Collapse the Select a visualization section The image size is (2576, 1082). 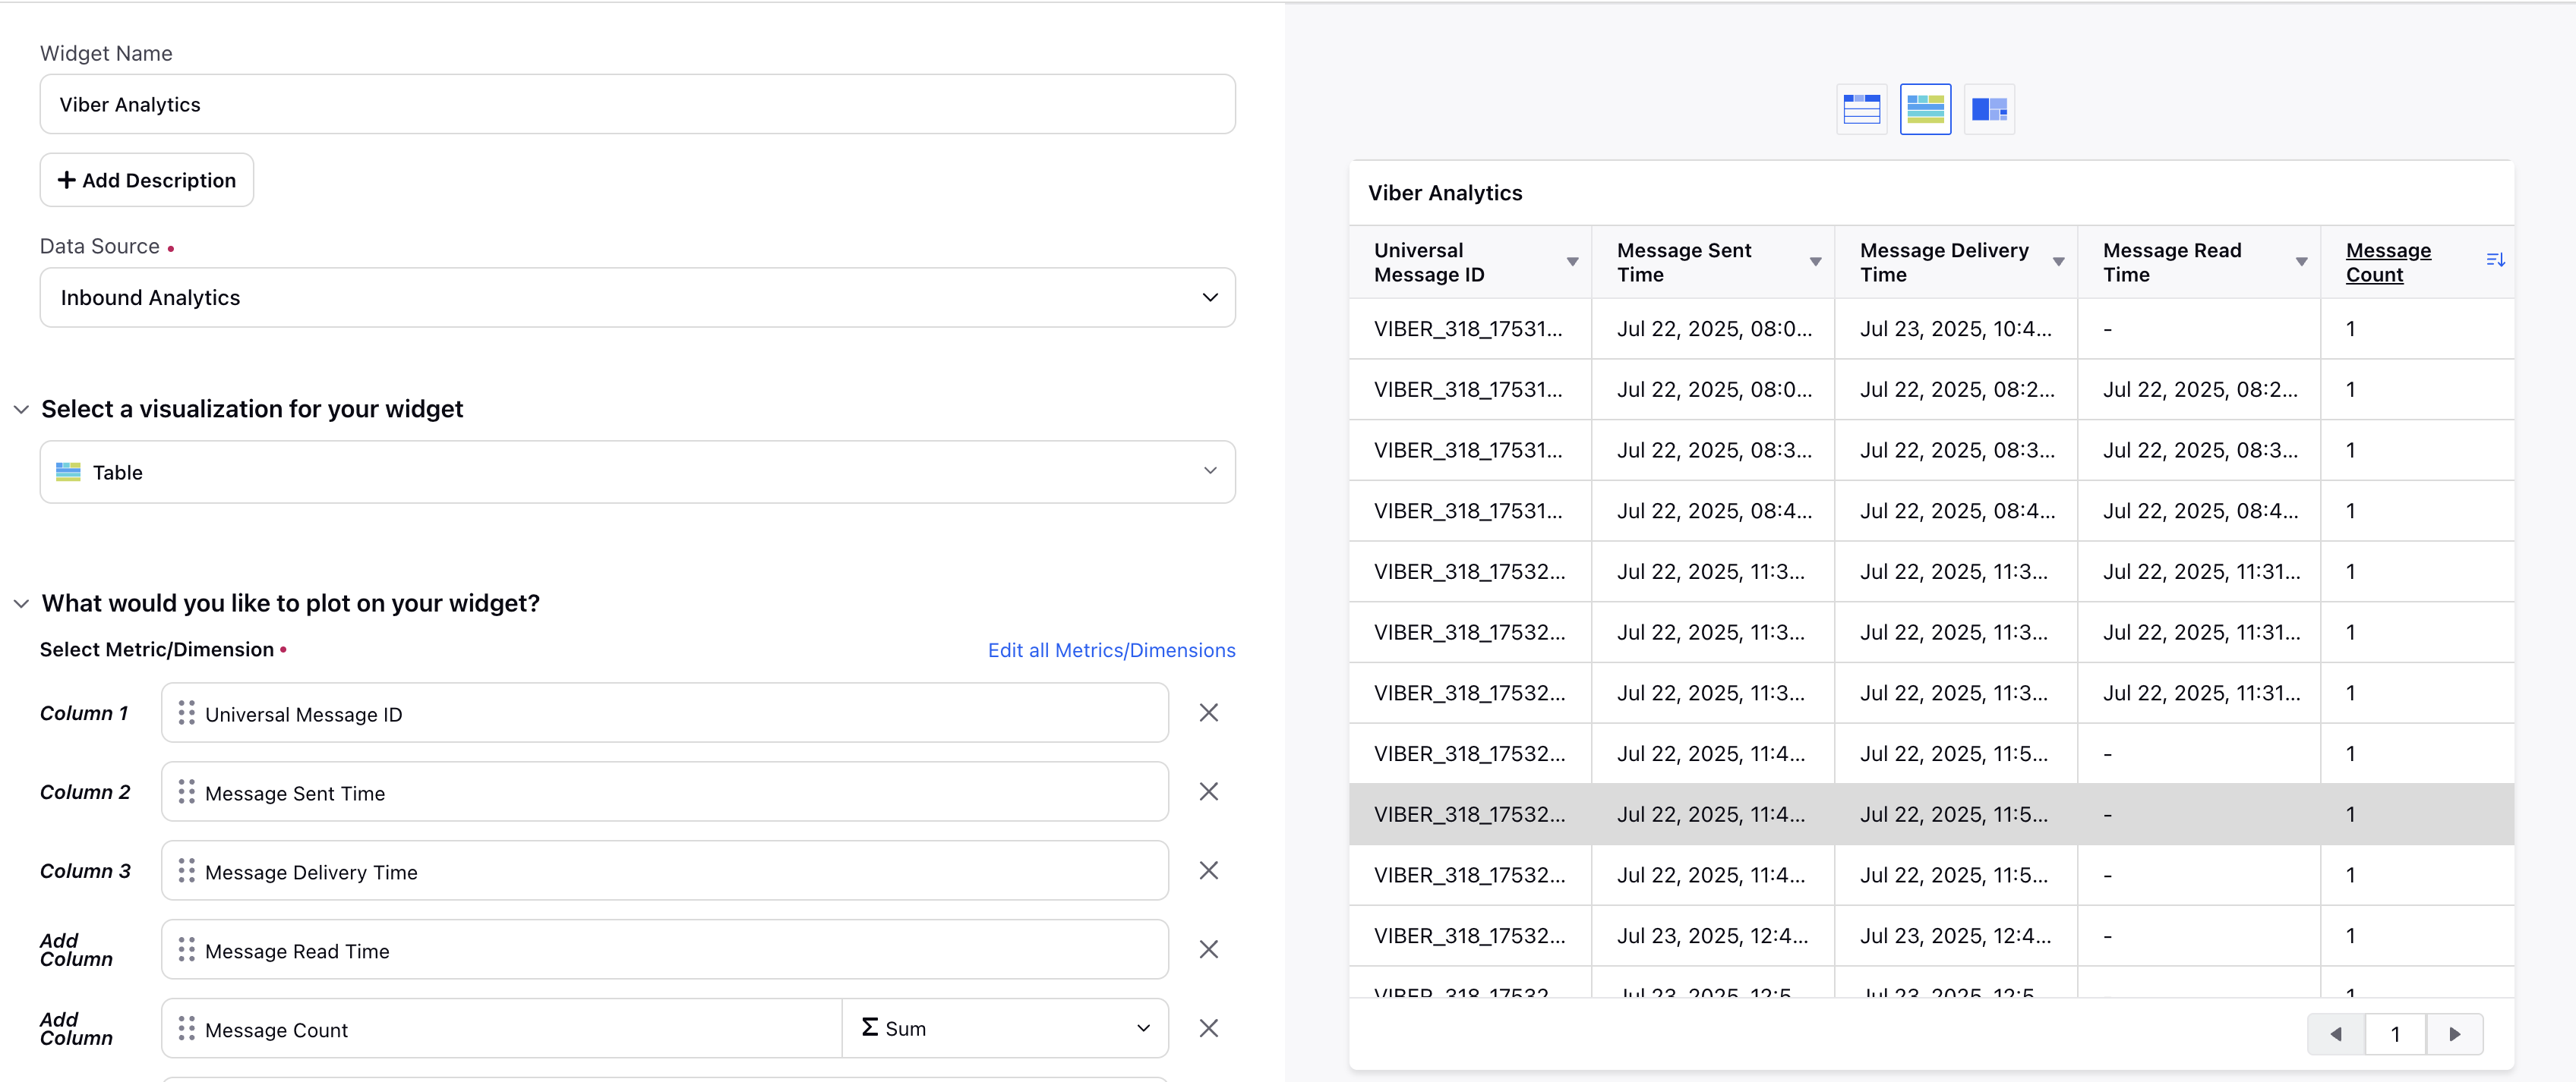click(21, 410)
